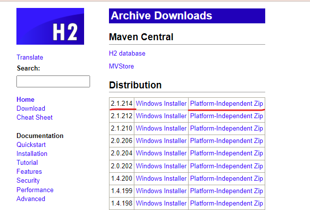Open the Features documentation link
This screenshot has width=310, height=210.
tap(29, 171)
